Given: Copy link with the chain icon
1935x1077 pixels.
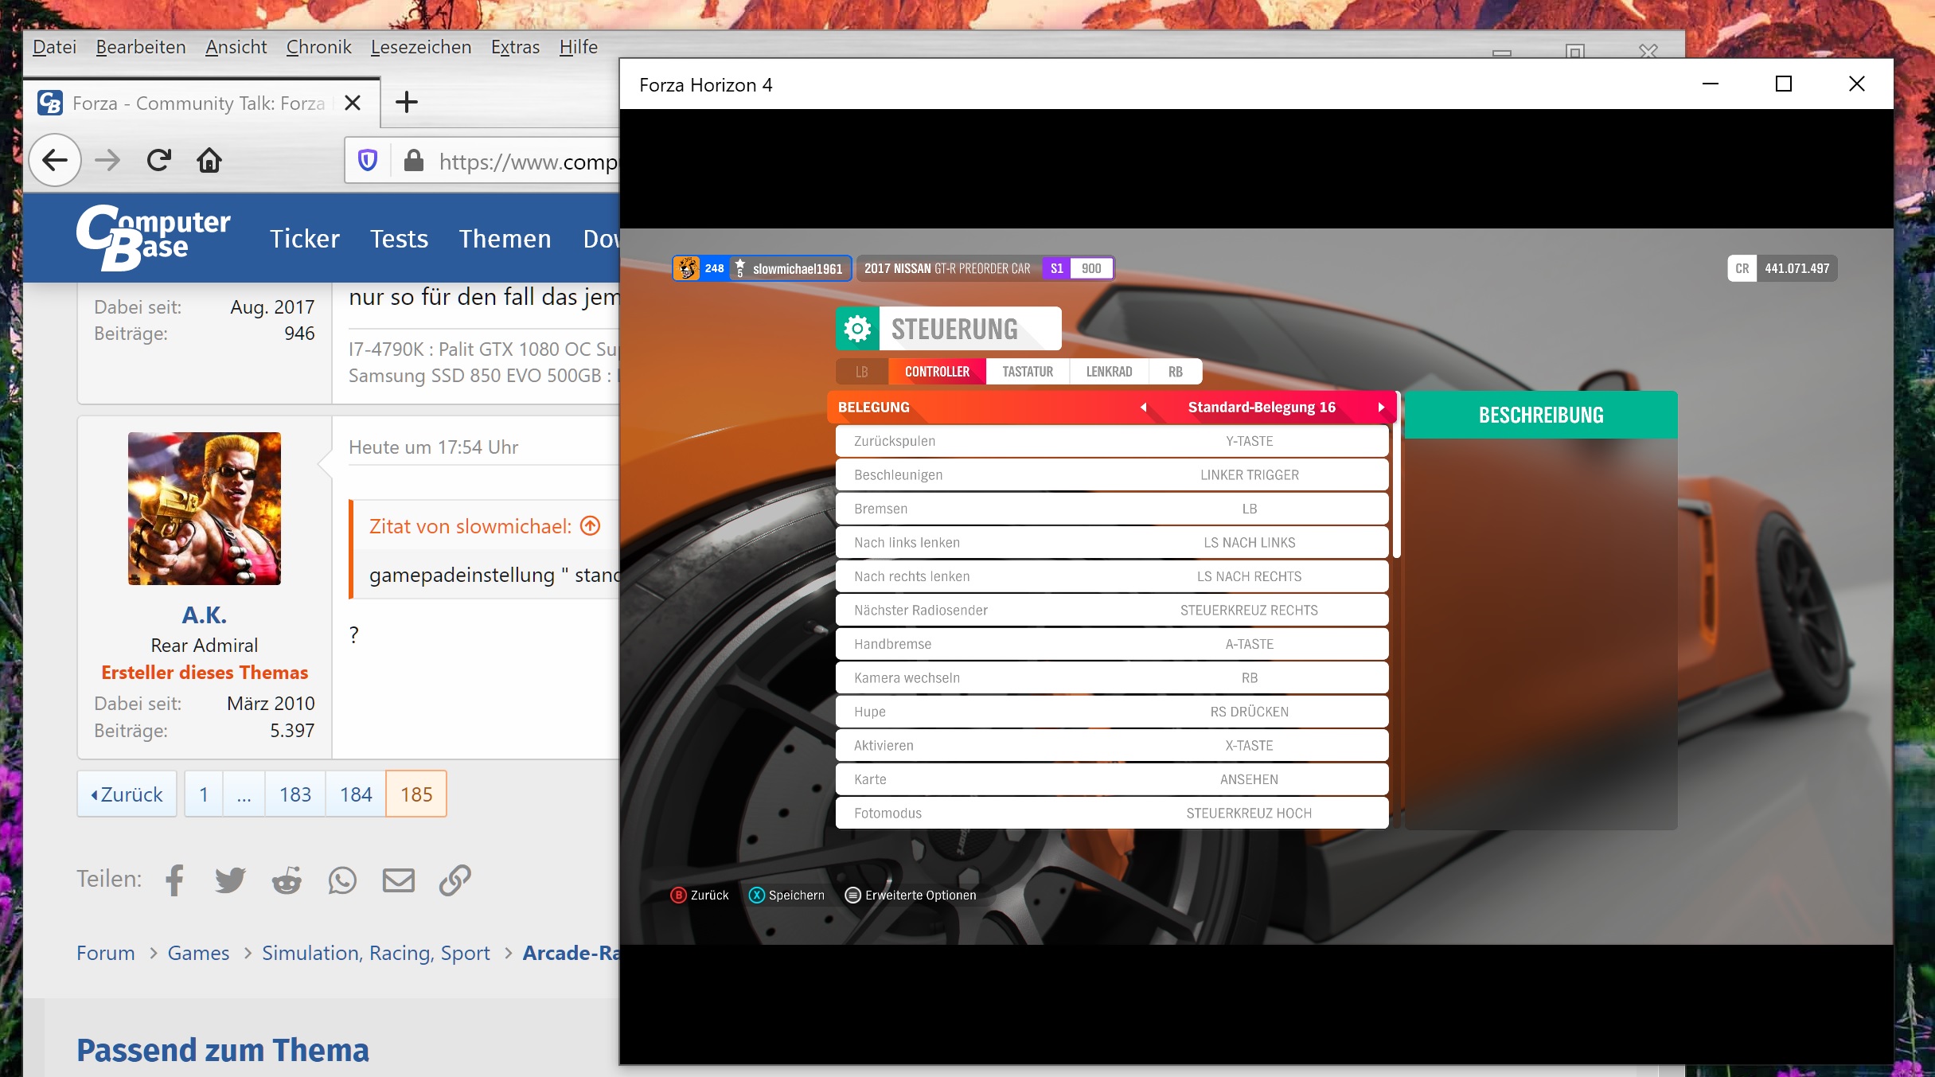Looking at the screenshot, I should pos(455,880).
